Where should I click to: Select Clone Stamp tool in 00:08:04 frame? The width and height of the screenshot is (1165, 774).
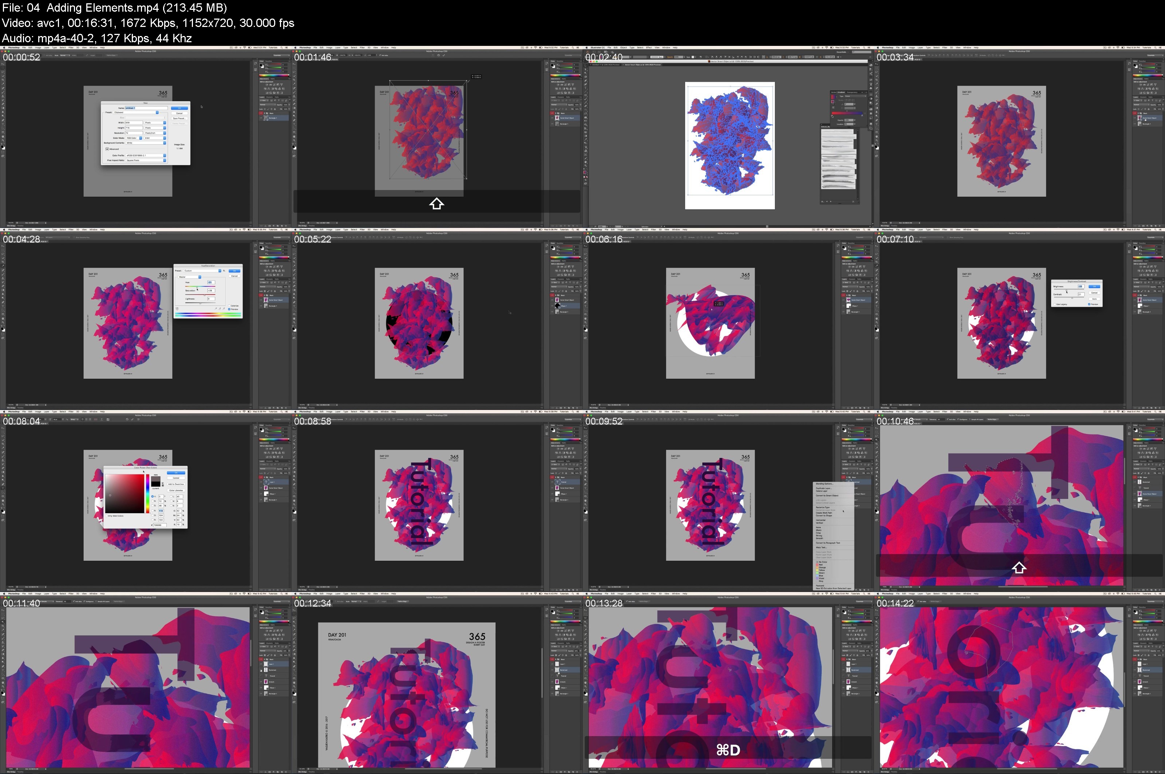pos(3,461)
